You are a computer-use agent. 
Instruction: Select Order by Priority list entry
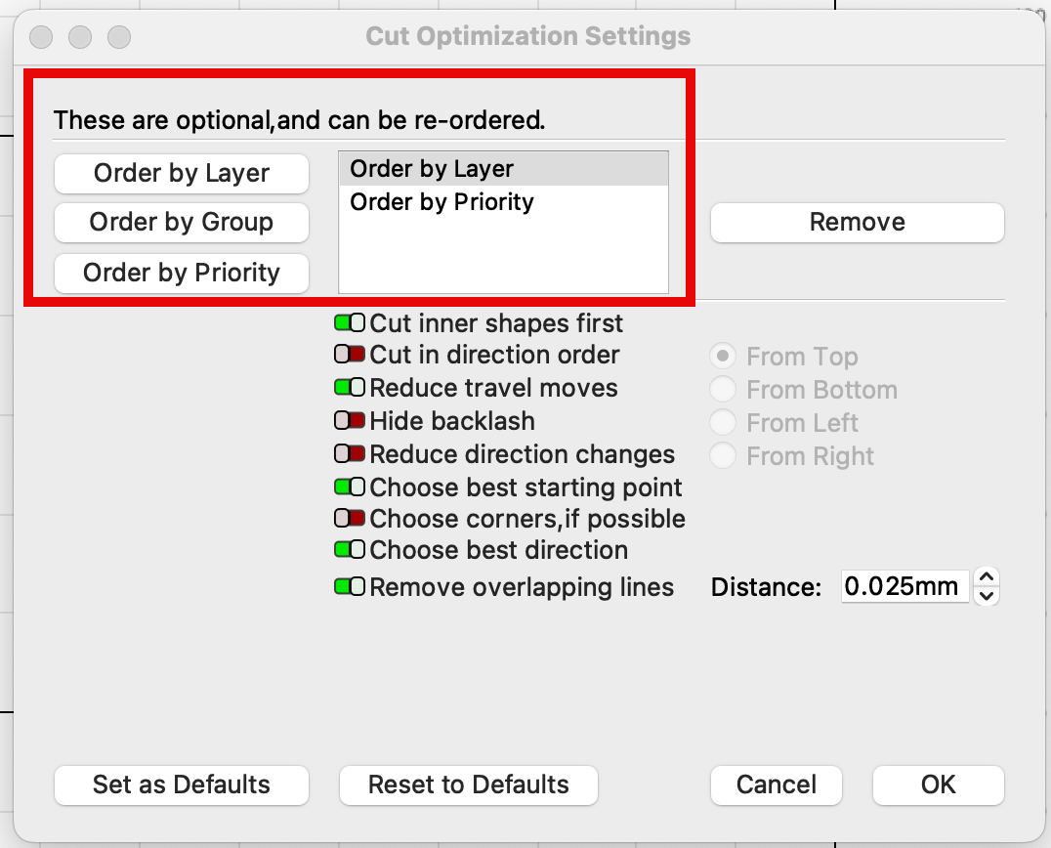point(441,202)
